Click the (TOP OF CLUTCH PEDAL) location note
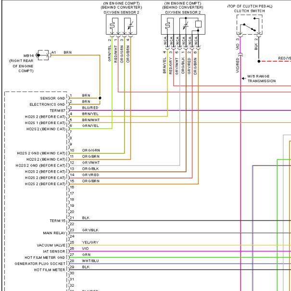This screenshot has width=291, height=291. [250, 6]
